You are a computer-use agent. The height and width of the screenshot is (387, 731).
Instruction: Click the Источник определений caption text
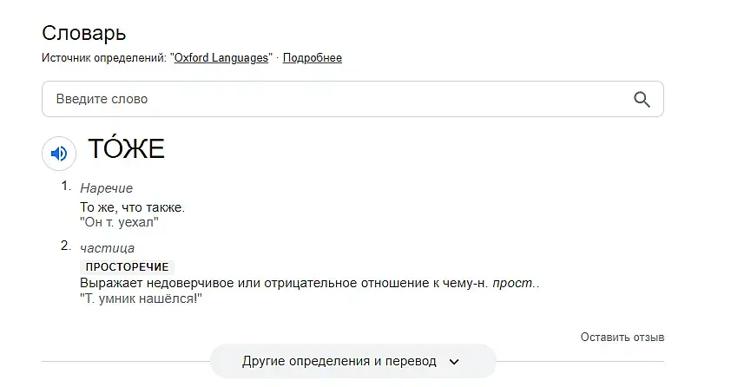click(104, 58)
